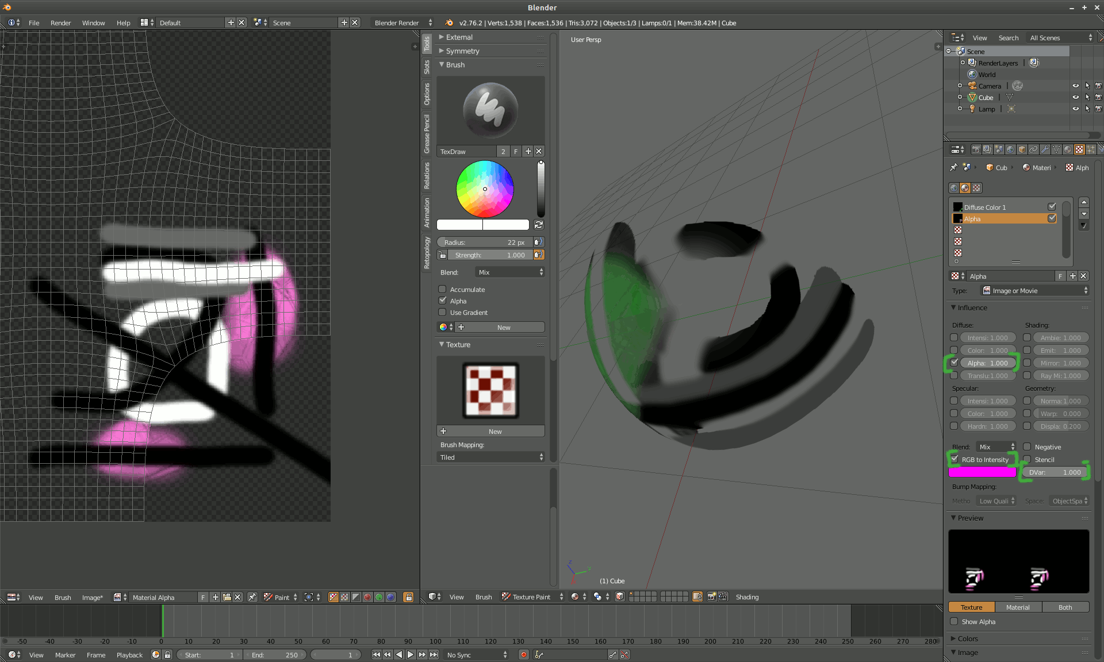The width and height of the screenshot is (1104, 662).
Task: Open the Image* menu in the image editor
Action: (x=92, y=598)
